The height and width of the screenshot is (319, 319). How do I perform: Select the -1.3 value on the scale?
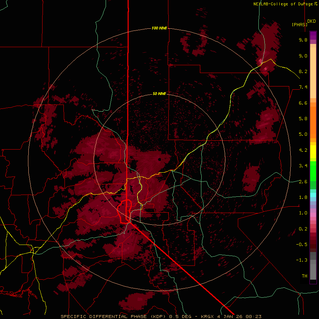click(x=302, y=260)
